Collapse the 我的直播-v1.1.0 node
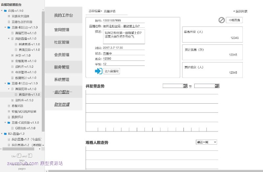The height and width of the screenshot is (172, 263). pos(9,39)
